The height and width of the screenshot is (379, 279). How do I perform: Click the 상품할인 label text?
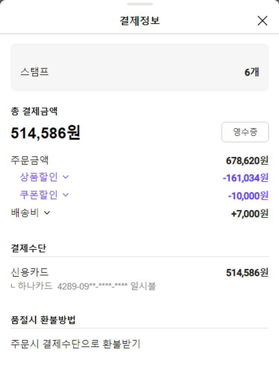pyautogui.click(x=39, y=177)
